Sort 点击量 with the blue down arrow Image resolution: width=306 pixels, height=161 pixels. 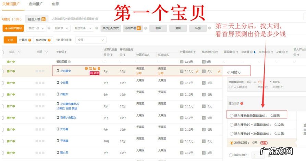click(x=255, y=52)
